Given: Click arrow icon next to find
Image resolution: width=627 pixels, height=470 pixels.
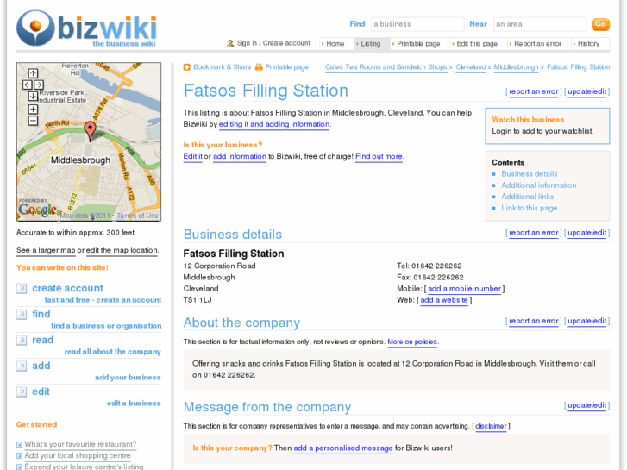Looking at the screenshot, I should (22, 315).
